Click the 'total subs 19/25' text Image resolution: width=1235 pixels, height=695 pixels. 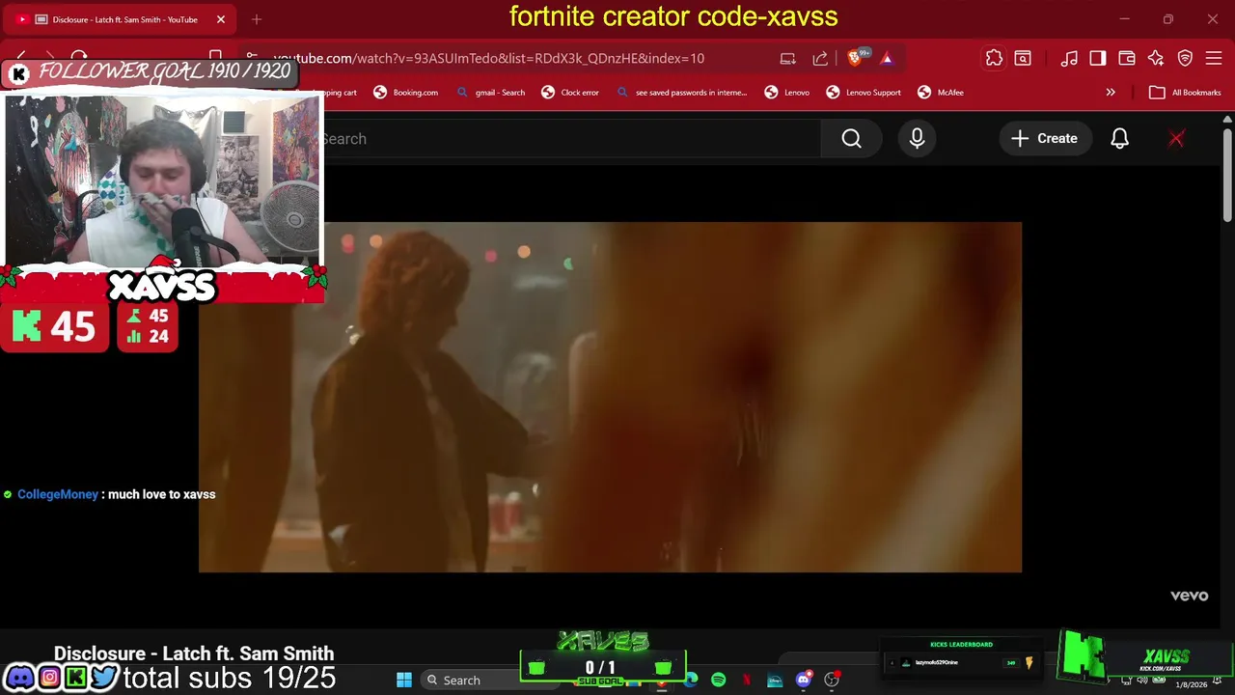click(230, 678)
